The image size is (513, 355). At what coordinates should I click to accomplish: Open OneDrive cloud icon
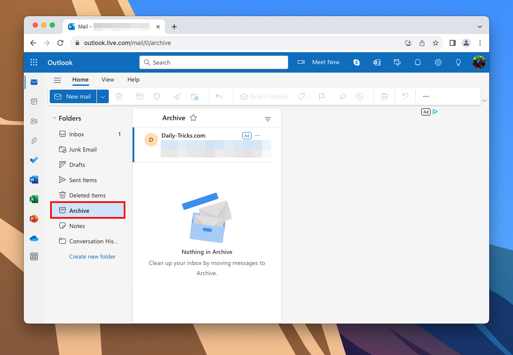(34, 238)
